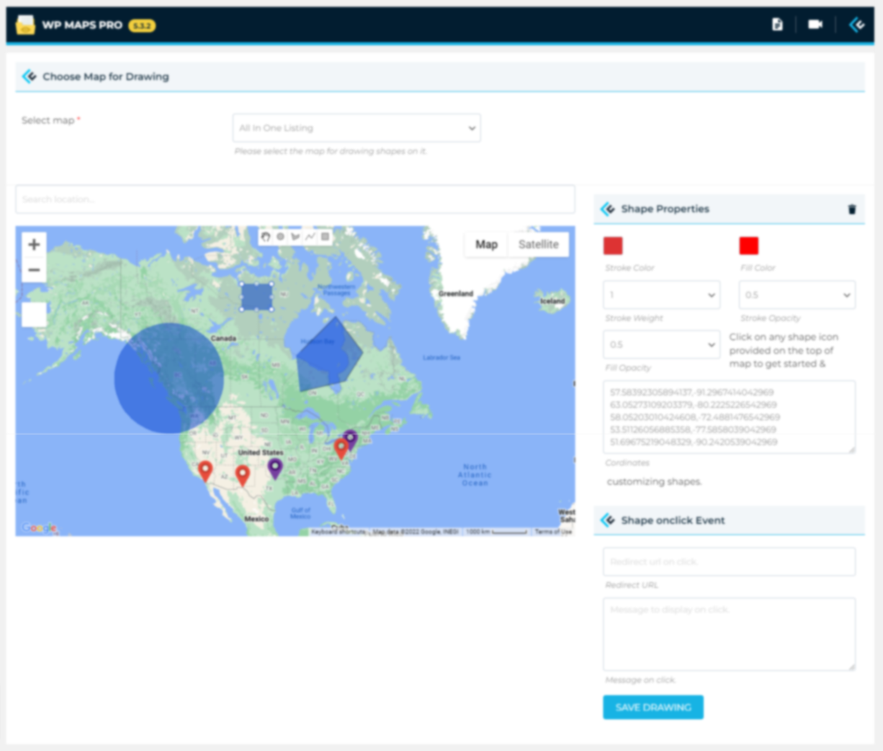
Task: Switch to Map view
Action: click(486, 245)
